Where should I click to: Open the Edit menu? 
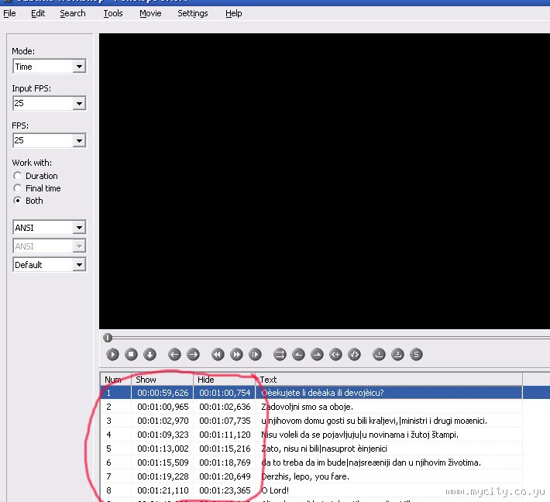38,13
